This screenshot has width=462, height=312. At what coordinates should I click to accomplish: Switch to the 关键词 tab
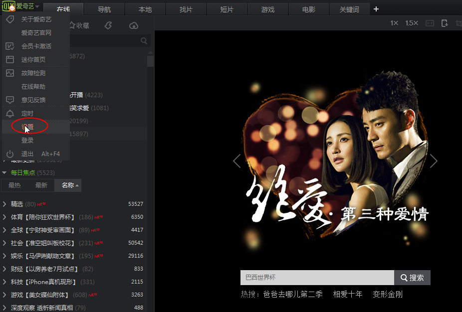(349, 9)
